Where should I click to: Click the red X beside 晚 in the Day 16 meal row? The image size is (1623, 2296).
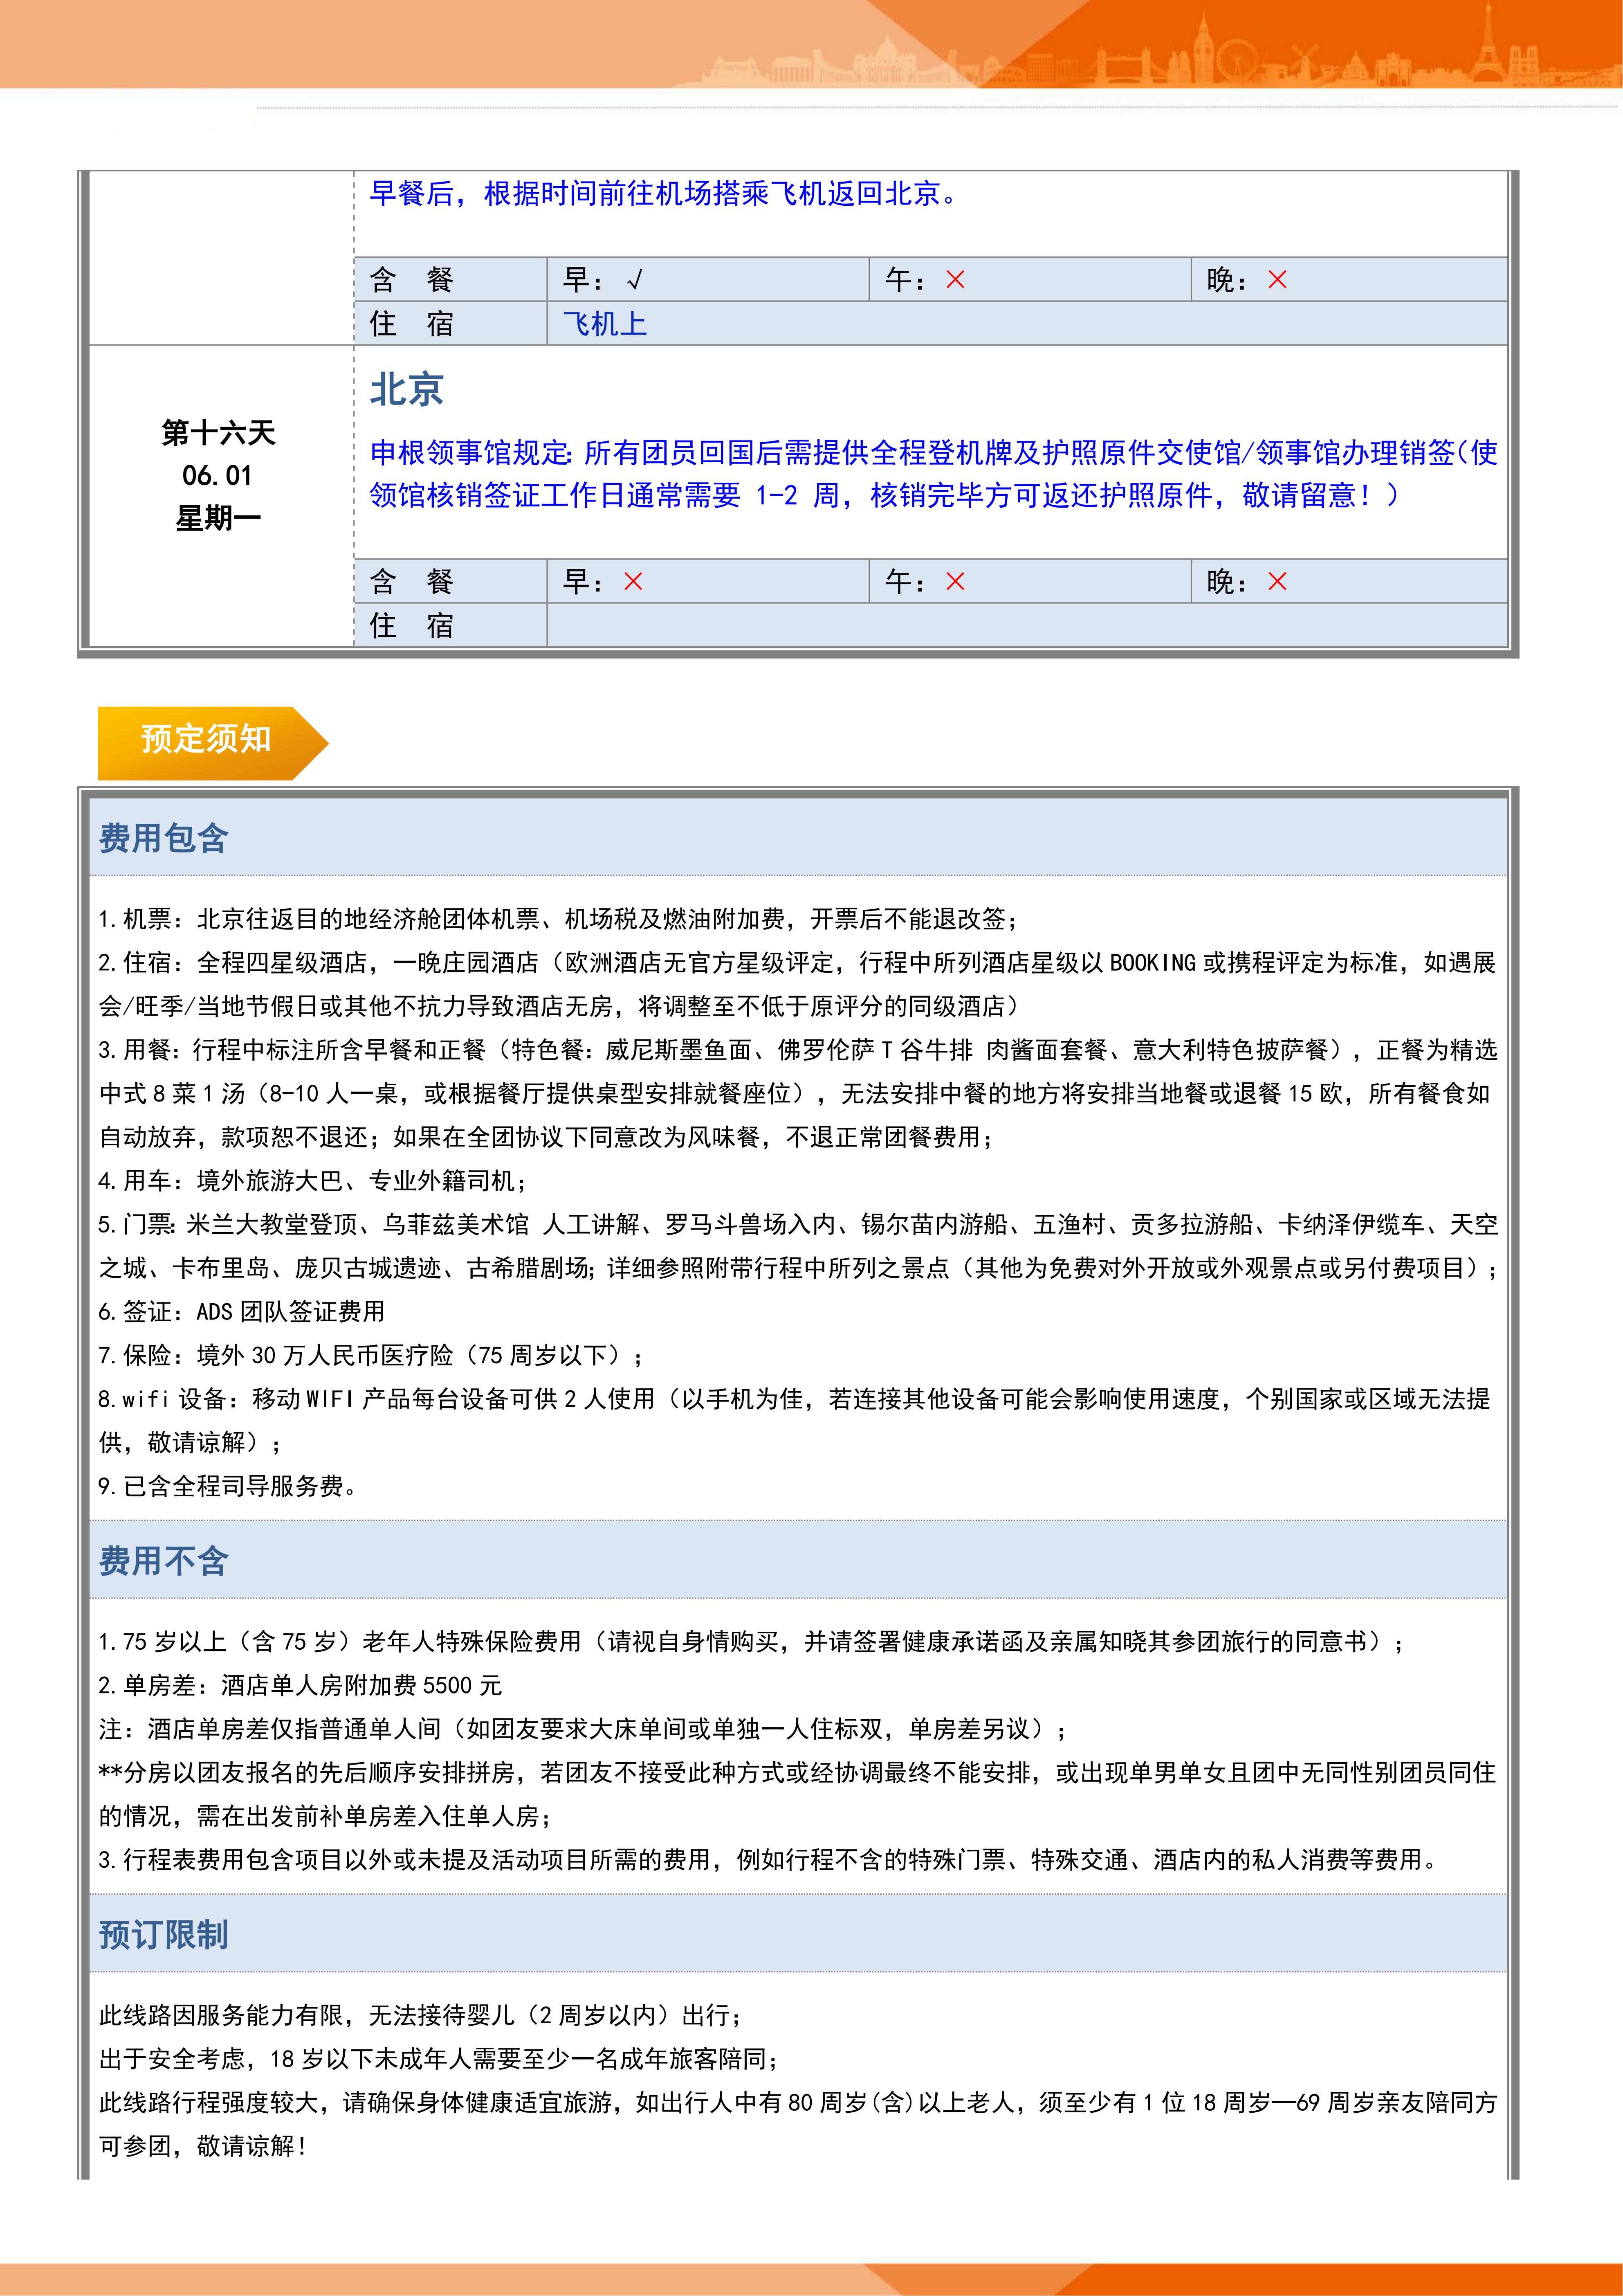pyautogui.click(x=1277, y=582)
